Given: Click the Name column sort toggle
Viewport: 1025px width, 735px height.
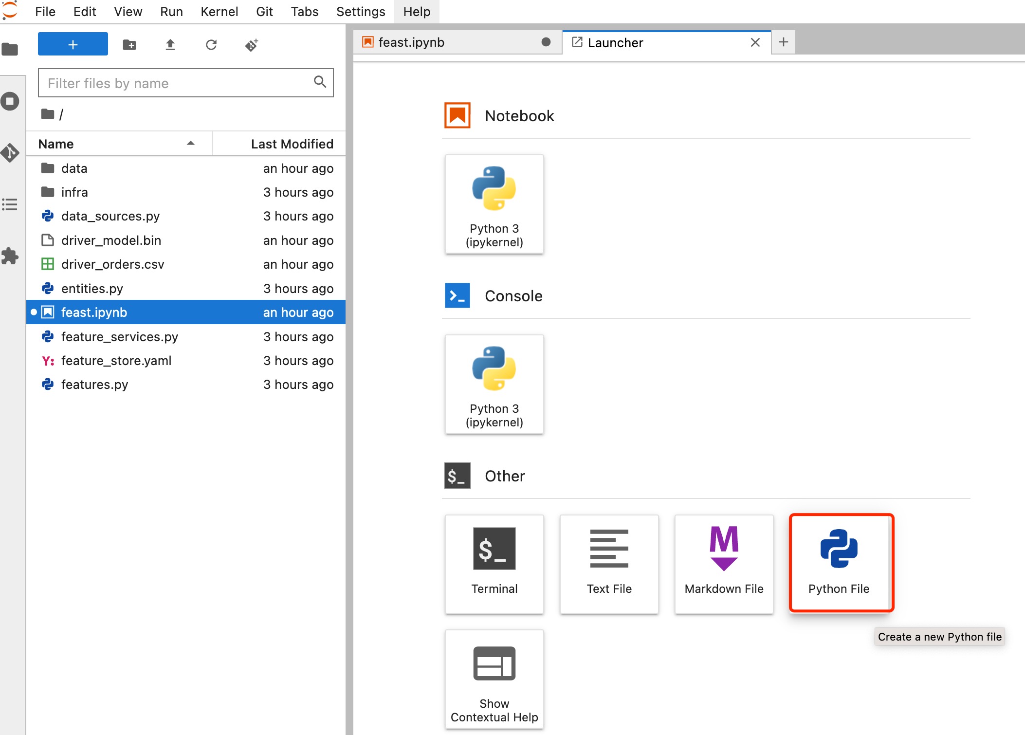Looking at the screenshot, I should [x=190, y=144].
